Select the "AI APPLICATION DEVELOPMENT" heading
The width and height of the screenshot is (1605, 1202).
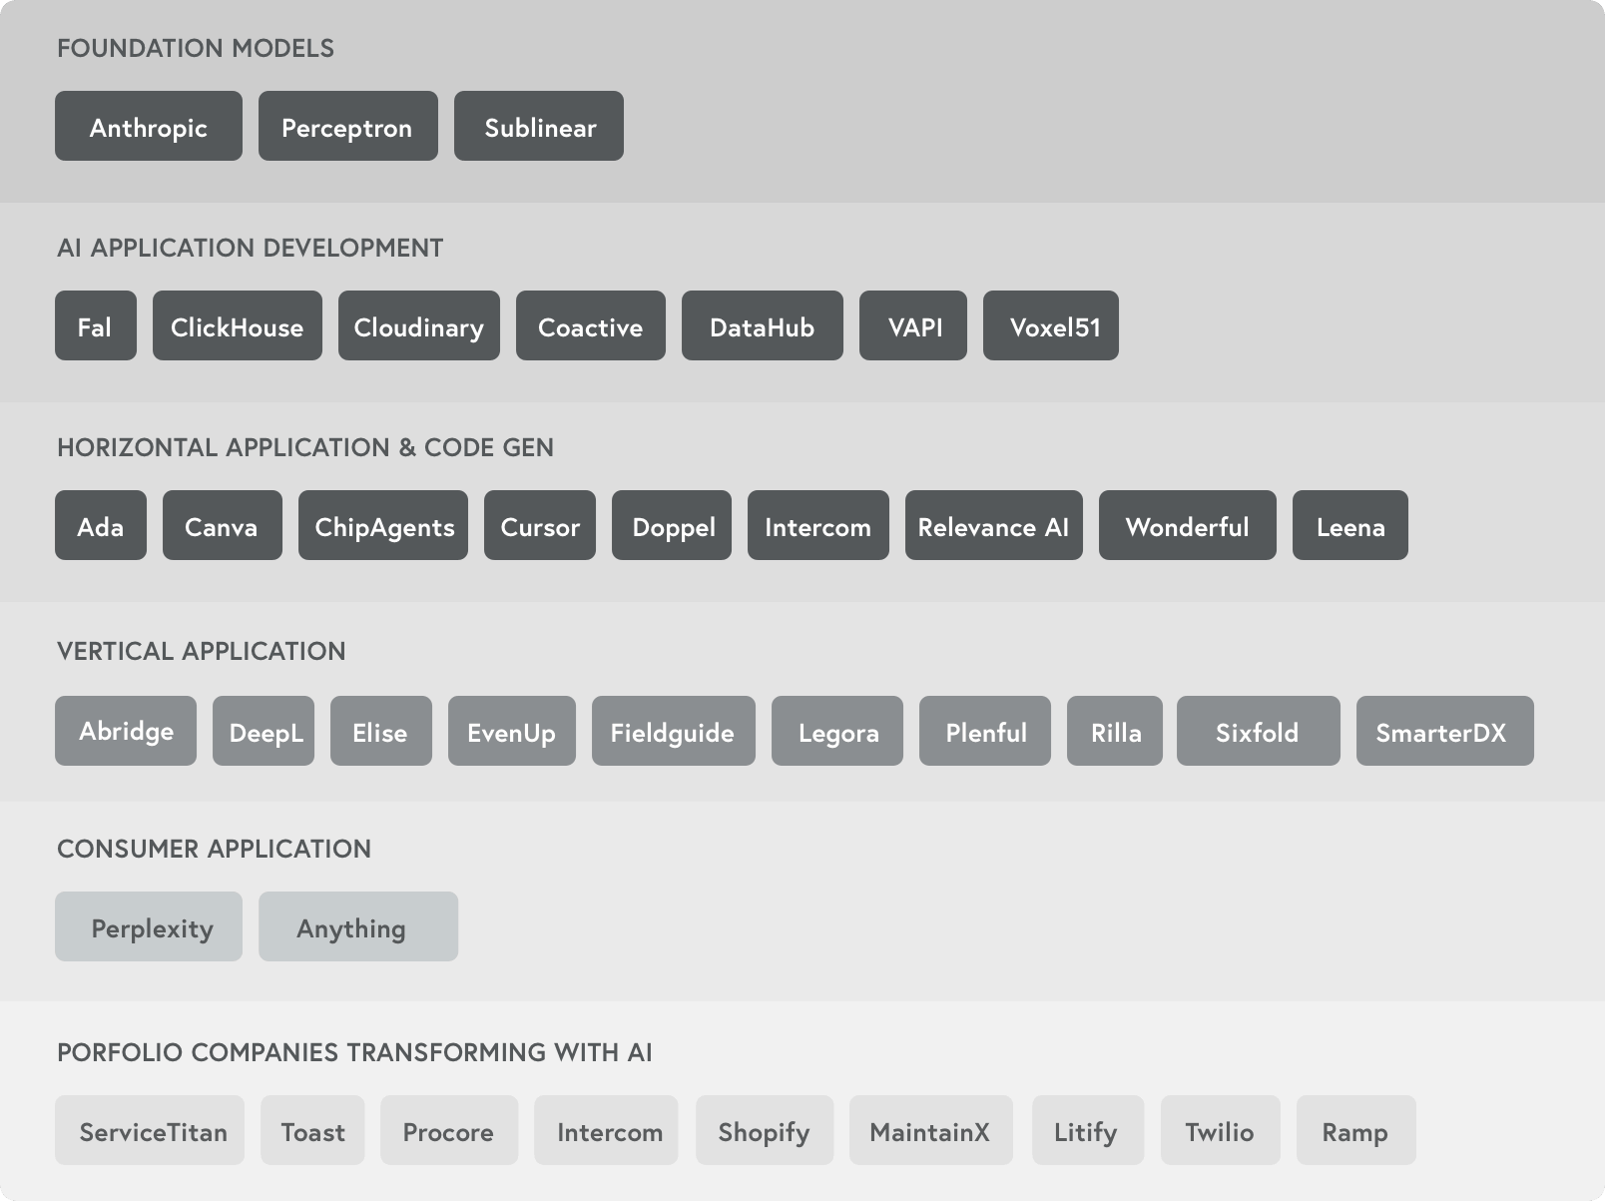click(x=251, y=248)
